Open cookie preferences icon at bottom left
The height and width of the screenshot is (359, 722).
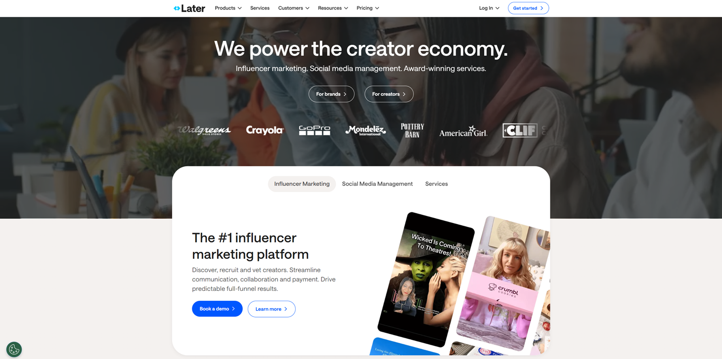coord(14,349)
